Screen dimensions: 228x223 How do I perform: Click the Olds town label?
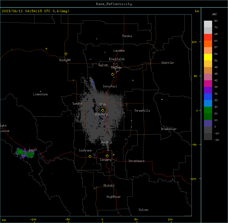click(x=103, y=104)
